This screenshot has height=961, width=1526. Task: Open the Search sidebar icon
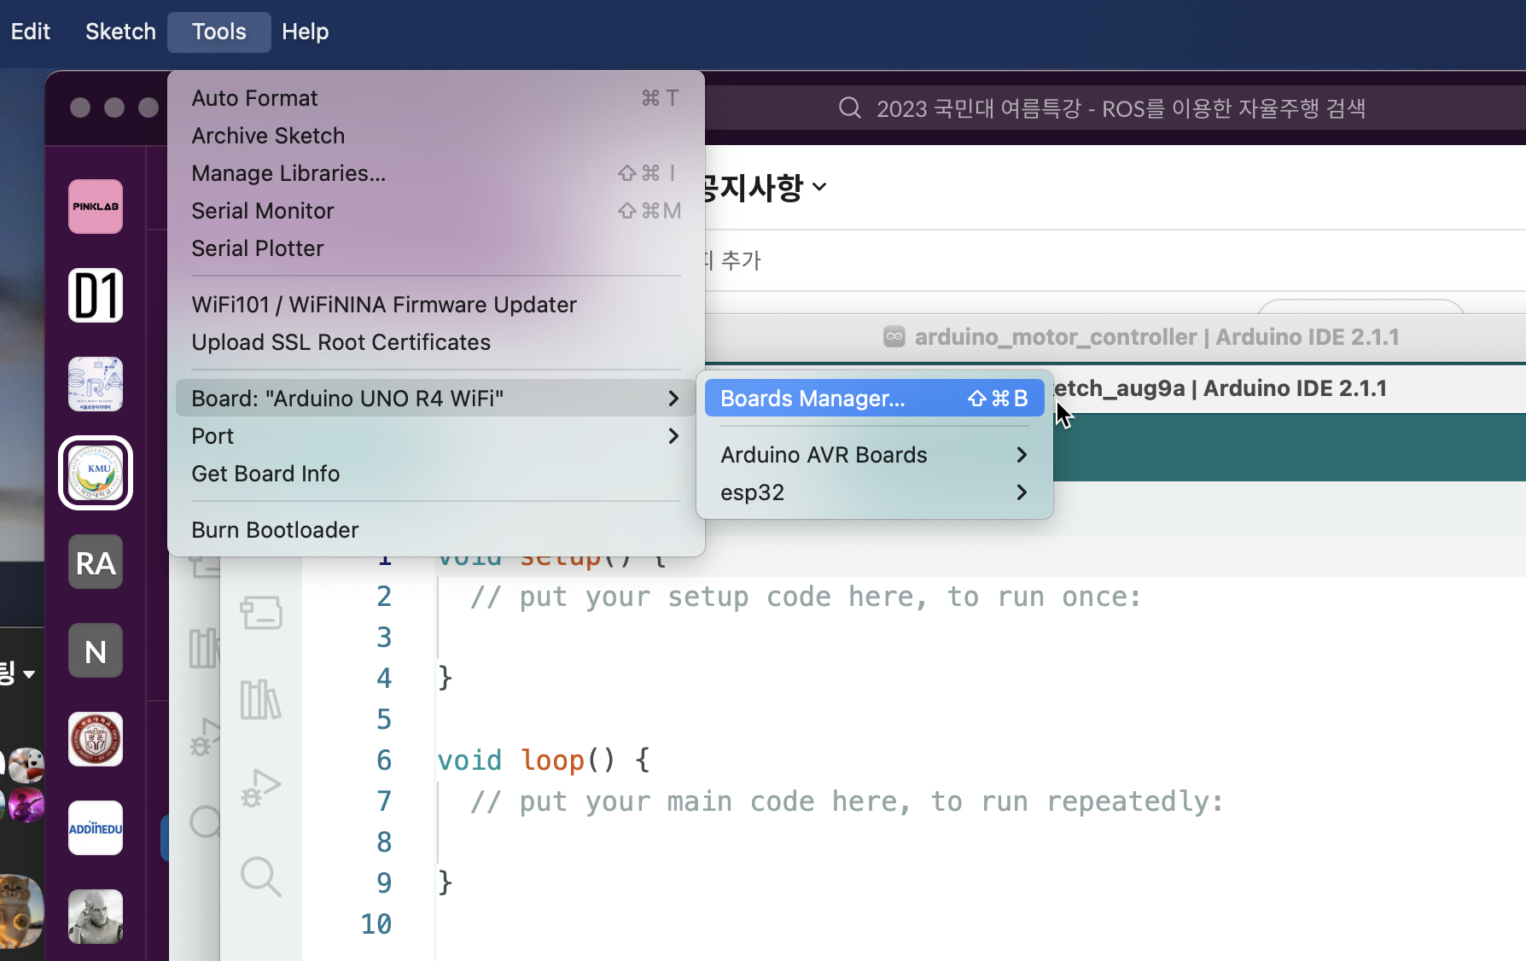coord(261,877)
